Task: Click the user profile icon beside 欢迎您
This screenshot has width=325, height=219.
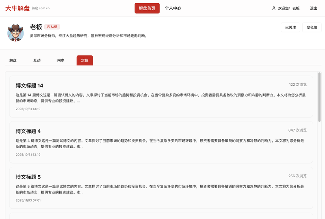Action: tap(274, 8)
